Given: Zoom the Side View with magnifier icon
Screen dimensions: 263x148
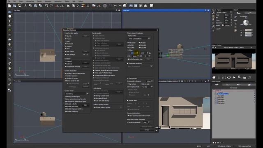Looking at the screenshot, I should 205,10.
